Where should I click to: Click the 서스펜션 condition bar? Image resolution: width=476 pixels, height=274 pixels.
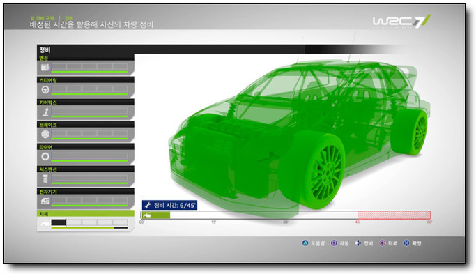[x=89, y=179]
